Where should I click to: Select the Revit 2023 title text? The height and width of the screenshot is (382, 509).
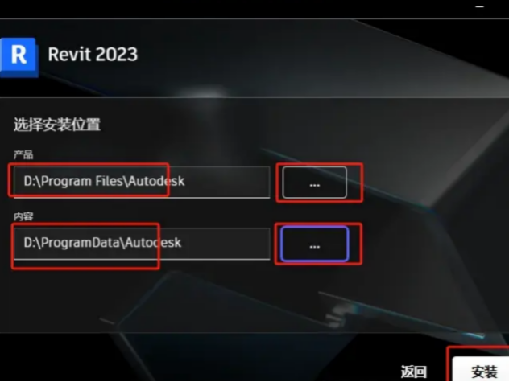93,54
